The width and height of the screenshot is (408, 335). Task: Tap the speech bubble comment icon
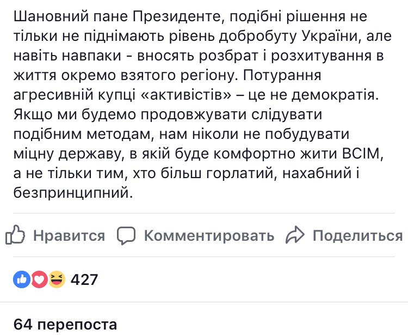126,235
